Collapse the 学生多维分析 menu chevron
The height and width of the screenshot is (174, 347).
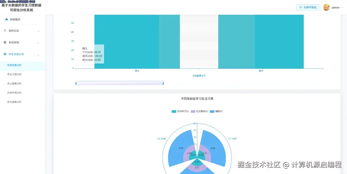coord(38,55)
